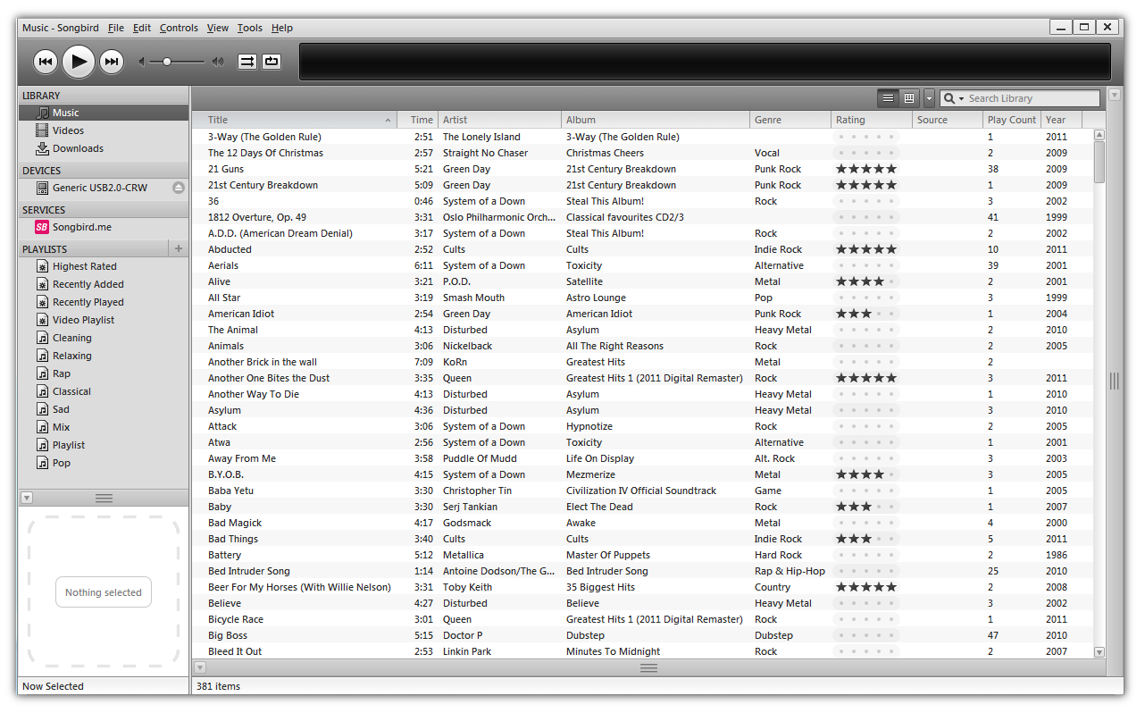This screenshot has width=1145, height=713.
Task: Select Music in the library
Action: point(104,113)
